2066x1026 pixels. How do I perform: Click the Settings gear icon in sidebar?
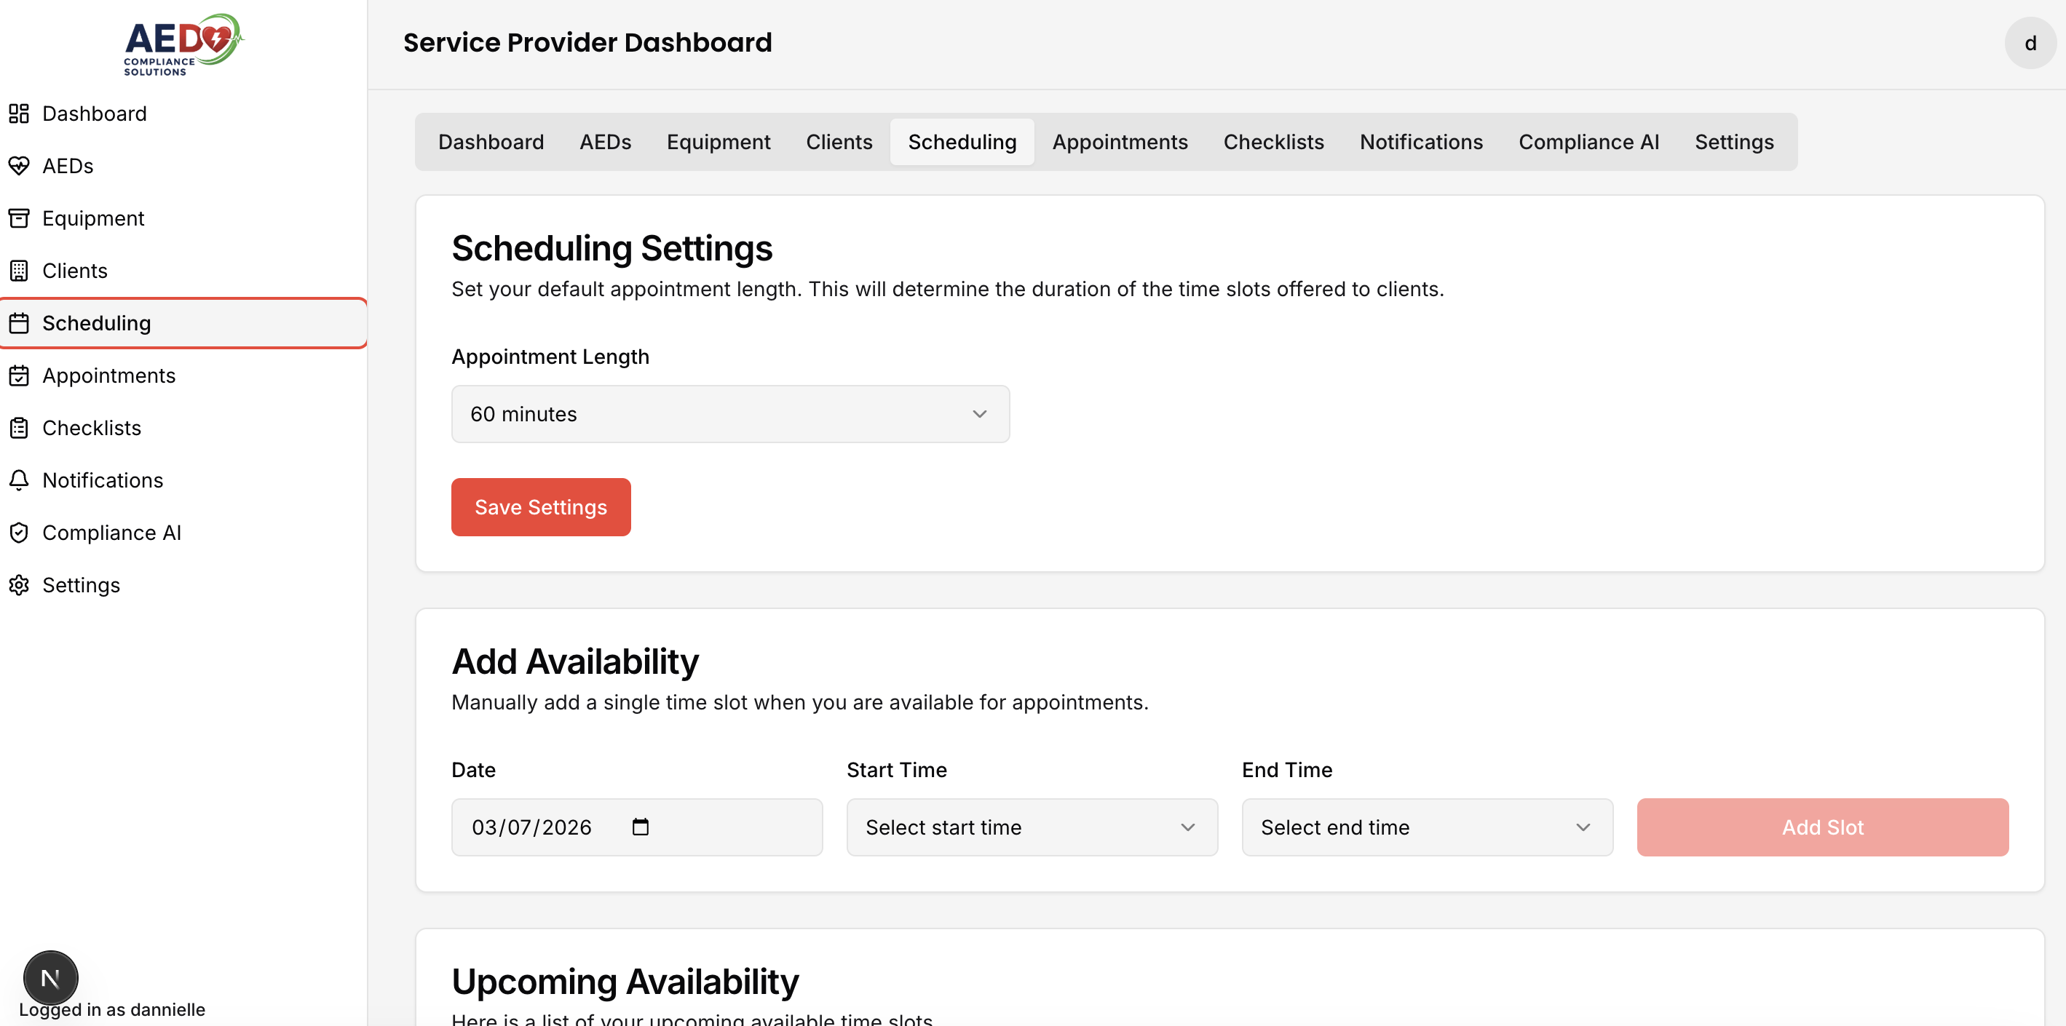point(19,585)
